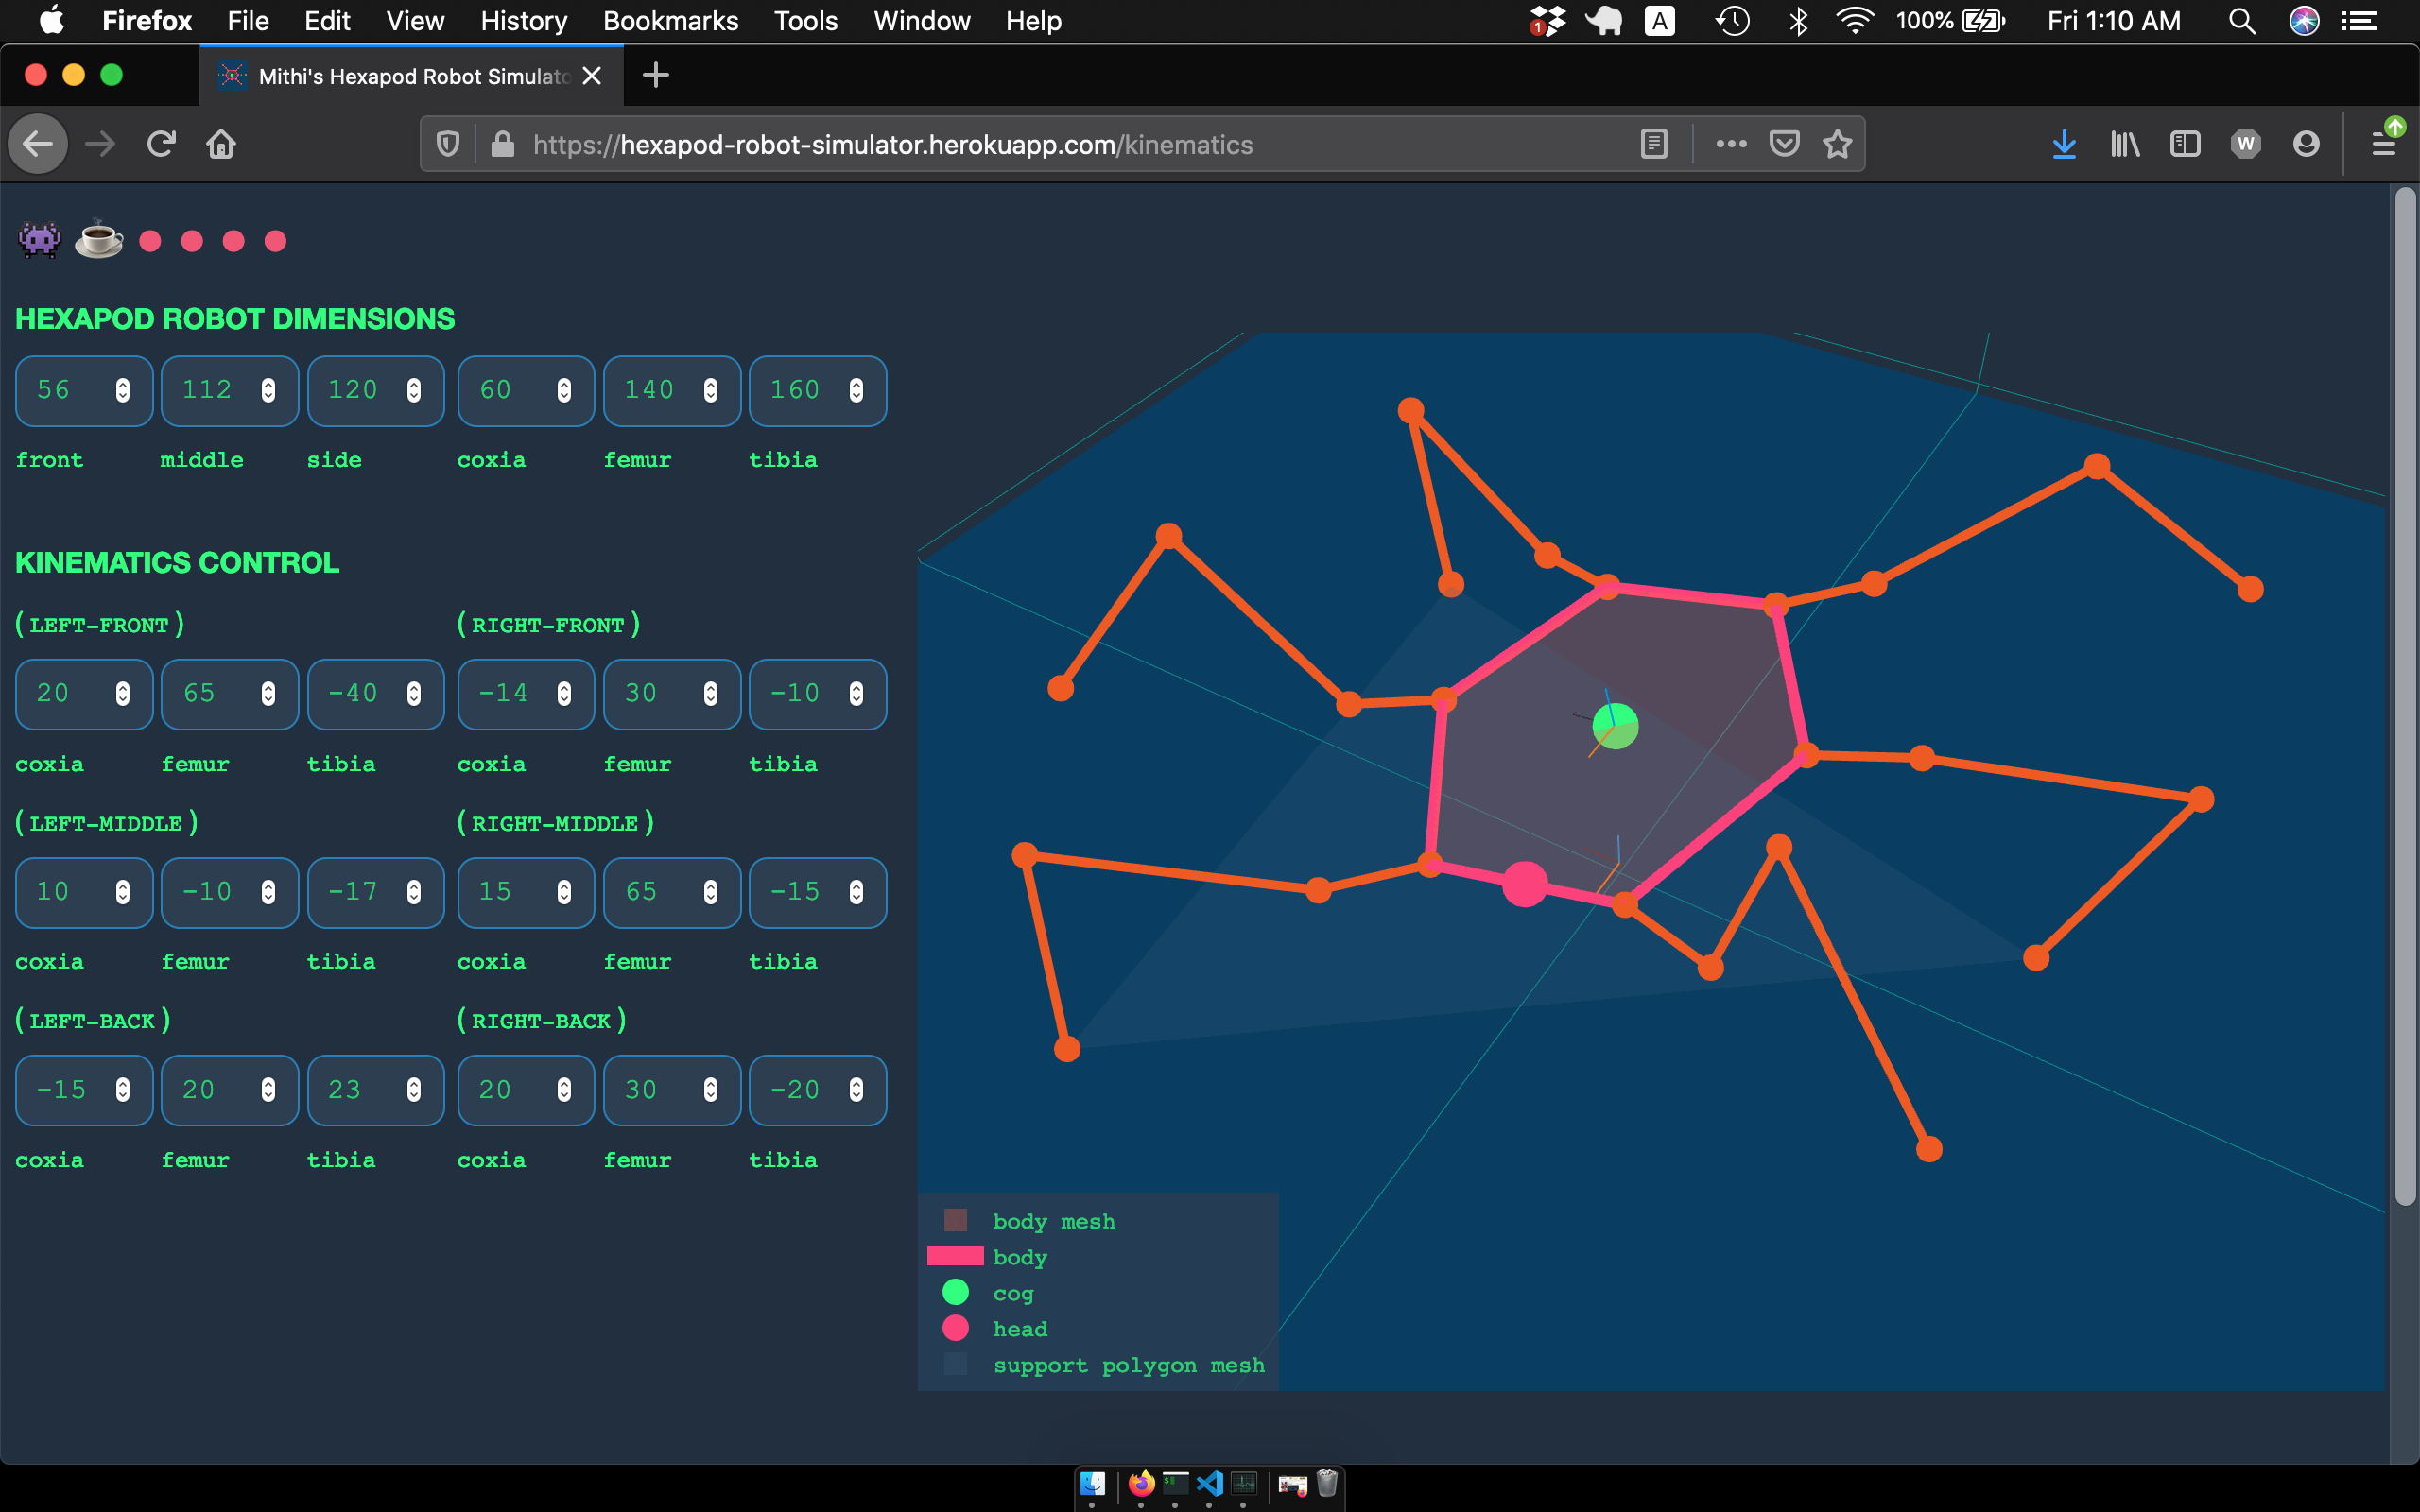
Task: Toggle reader view icon in address bar
Action: point(1654,144)
